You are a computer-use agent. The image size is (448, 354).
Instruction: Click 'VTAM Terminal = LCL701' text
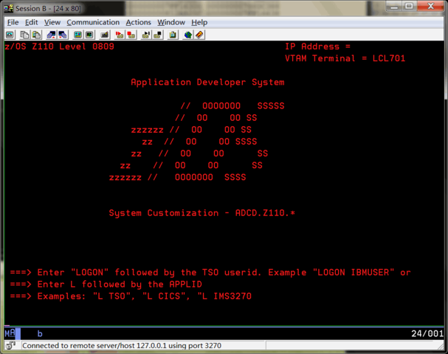point(345,58)
